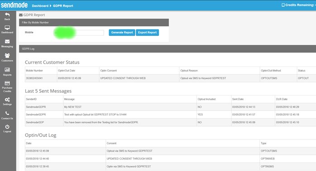This screenshot has height=171, width=316.
Task: Click the sendmode logo
Action: tap(14, 5)
